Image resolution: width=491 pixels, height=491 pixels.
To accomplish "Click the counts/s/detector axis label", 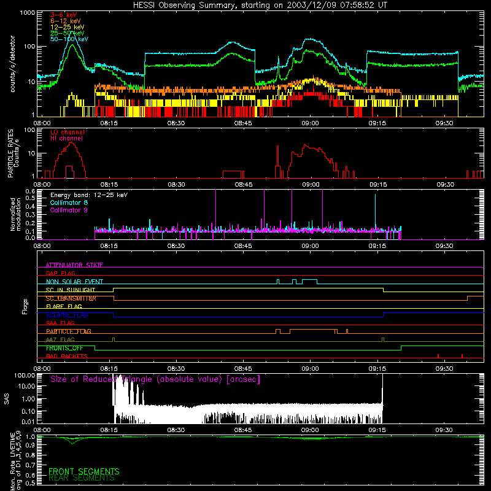I will click(12, 64).
